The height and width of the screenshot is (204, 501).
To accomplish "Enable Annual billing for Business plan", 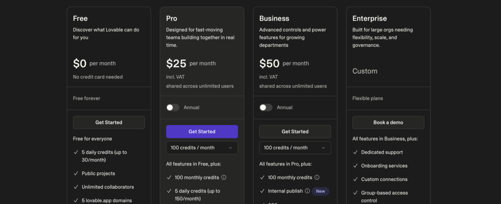I will 266,107.
